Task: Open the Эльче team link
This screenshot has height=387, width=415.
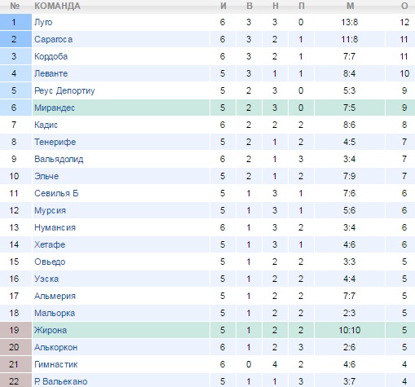Action: tap(46, 176)
